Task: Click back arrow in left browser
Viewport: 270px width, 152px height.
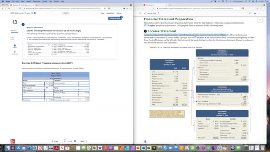Action: pos(3,8)
